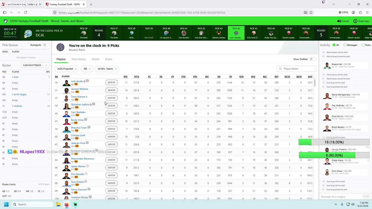
Task: Click the news icon next to Josh Jacobs
Action: point(87,81)
